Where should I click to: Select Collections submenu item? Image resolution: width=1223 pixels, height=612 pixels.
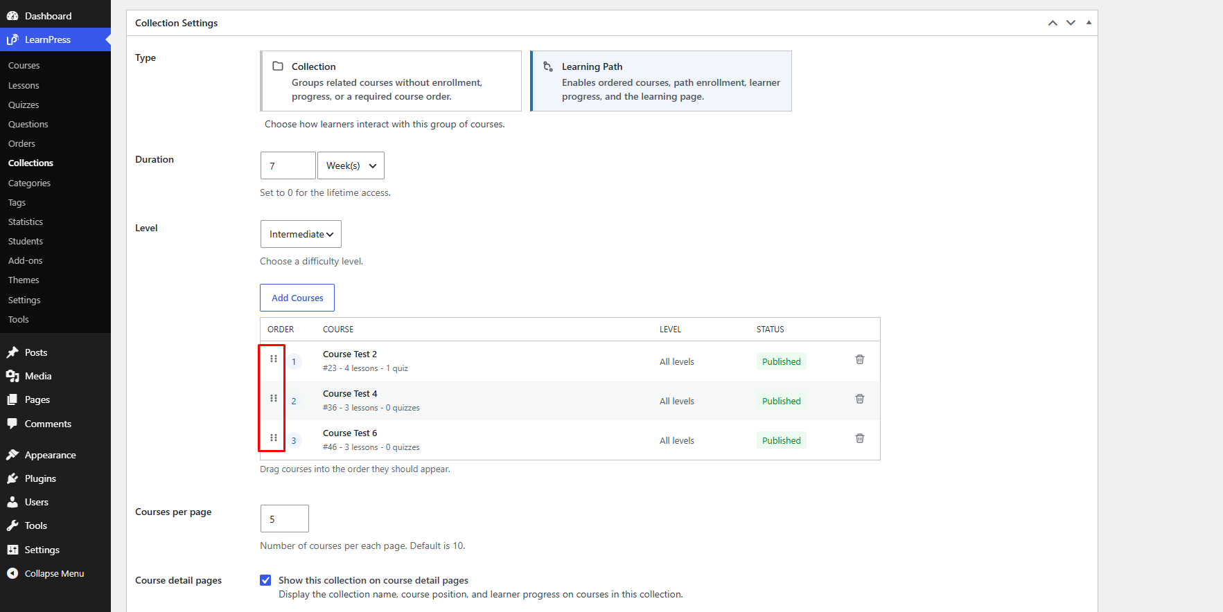(x=30, y=163)
